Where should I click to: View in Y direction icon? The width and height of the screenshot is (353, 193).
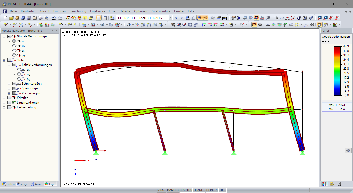tap(210, 25)
